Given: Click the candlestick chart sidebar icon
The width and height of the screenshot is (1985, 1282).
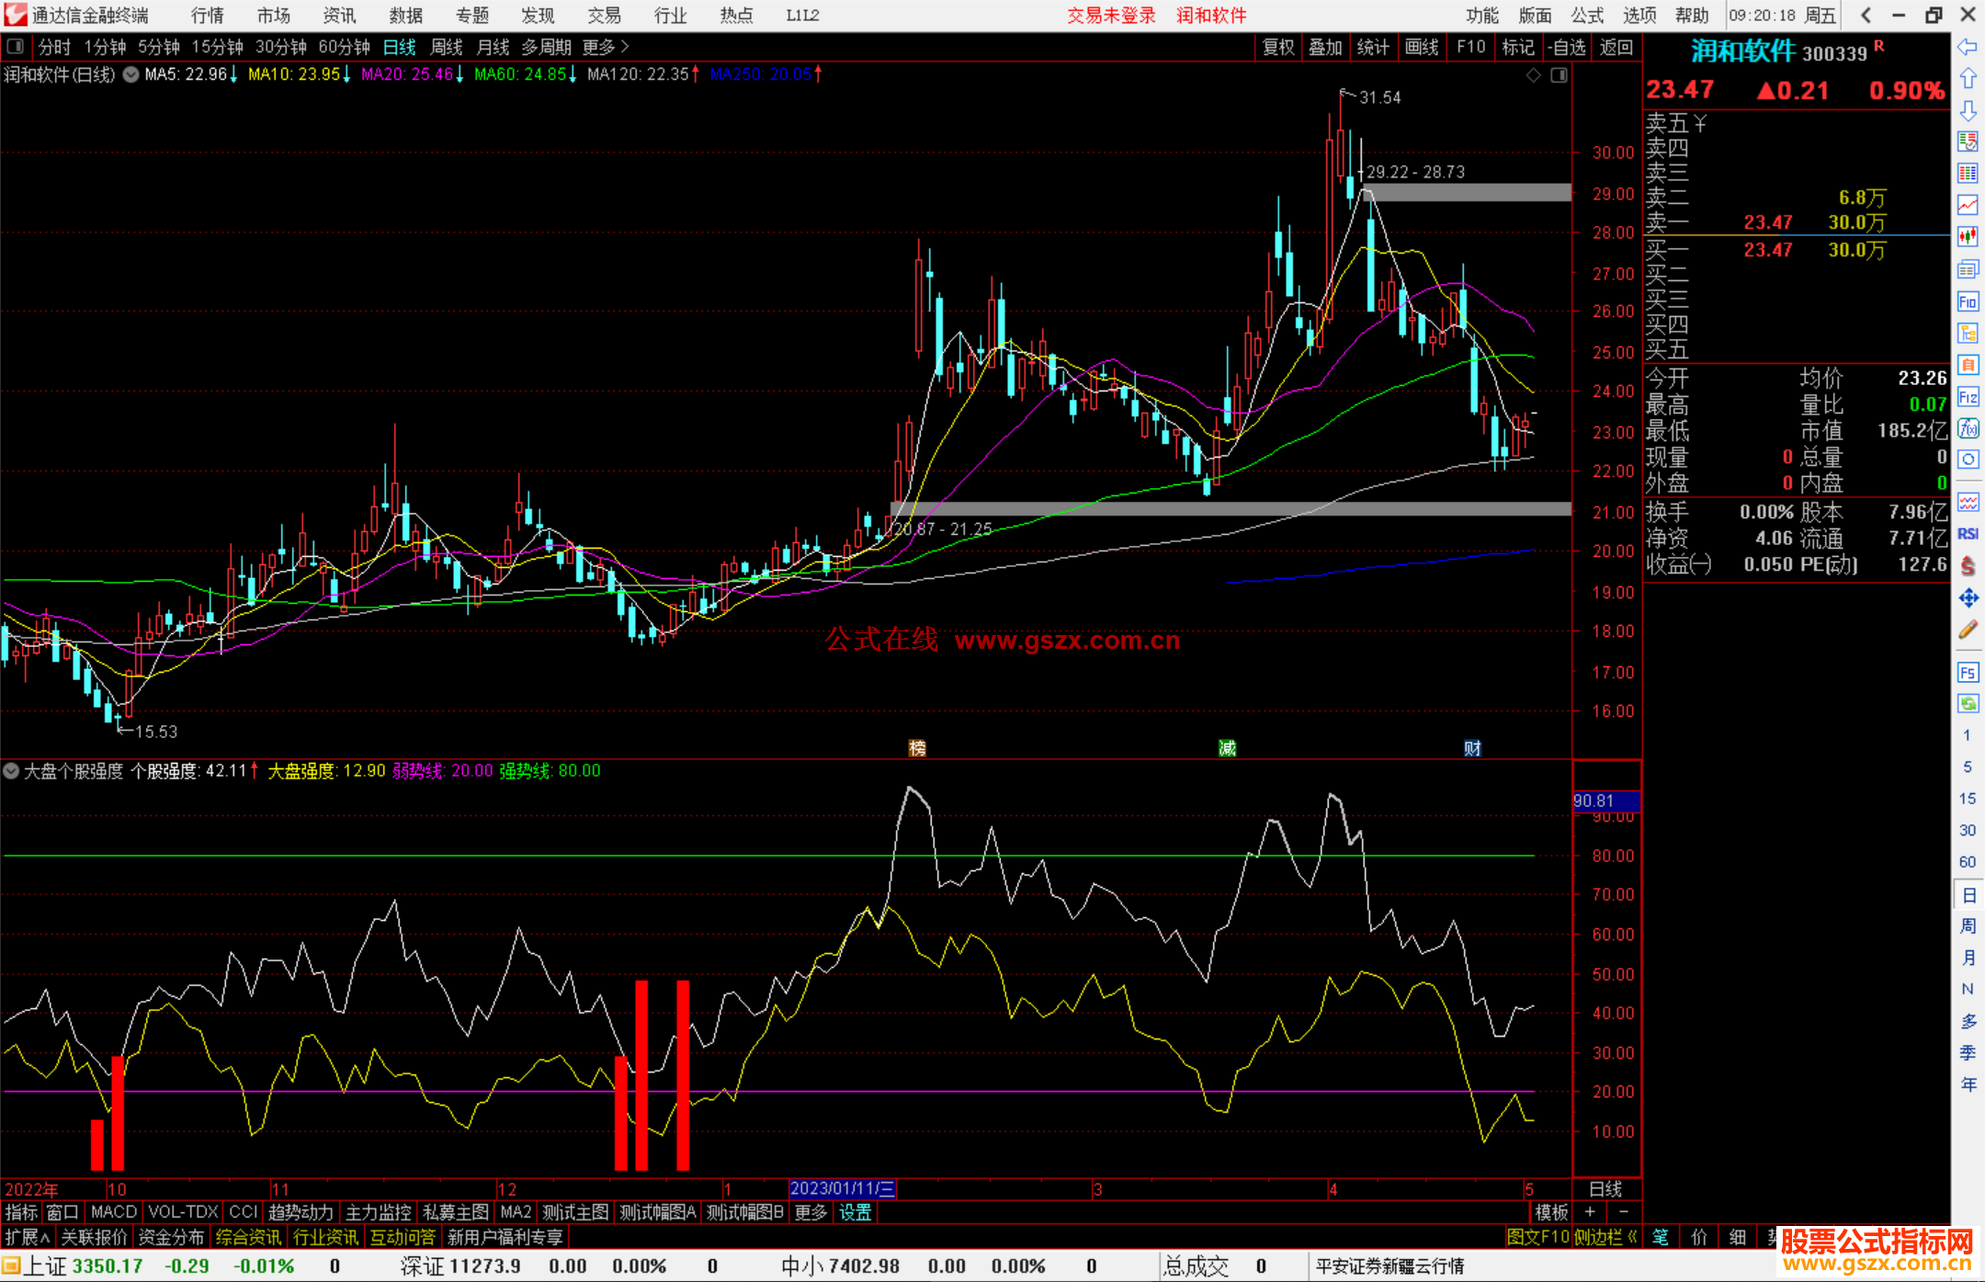Looking at the screenshot, I should pos(1968,237).
